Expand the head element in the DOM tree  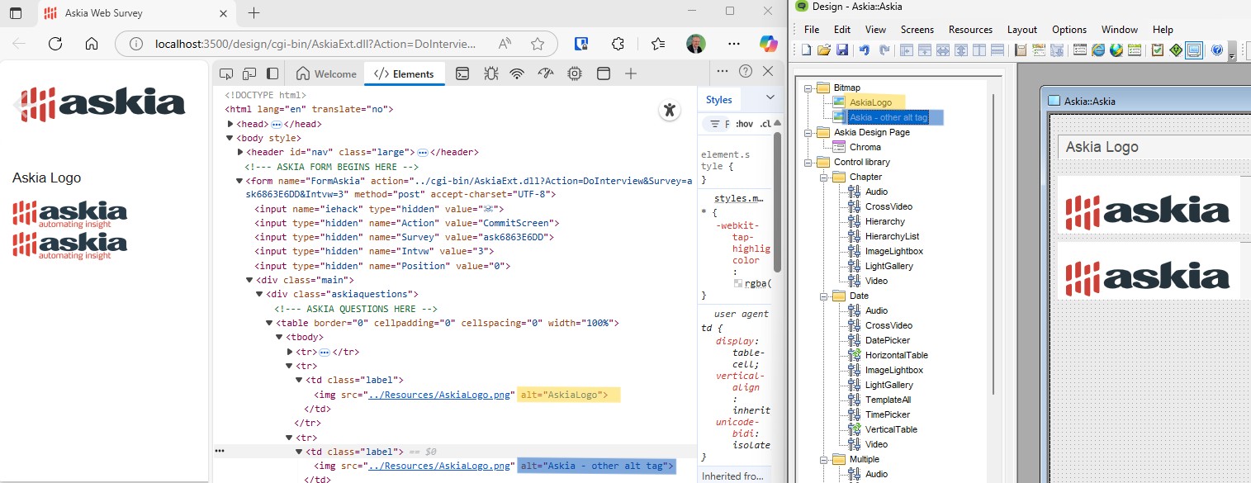click(x=231, y=124)
